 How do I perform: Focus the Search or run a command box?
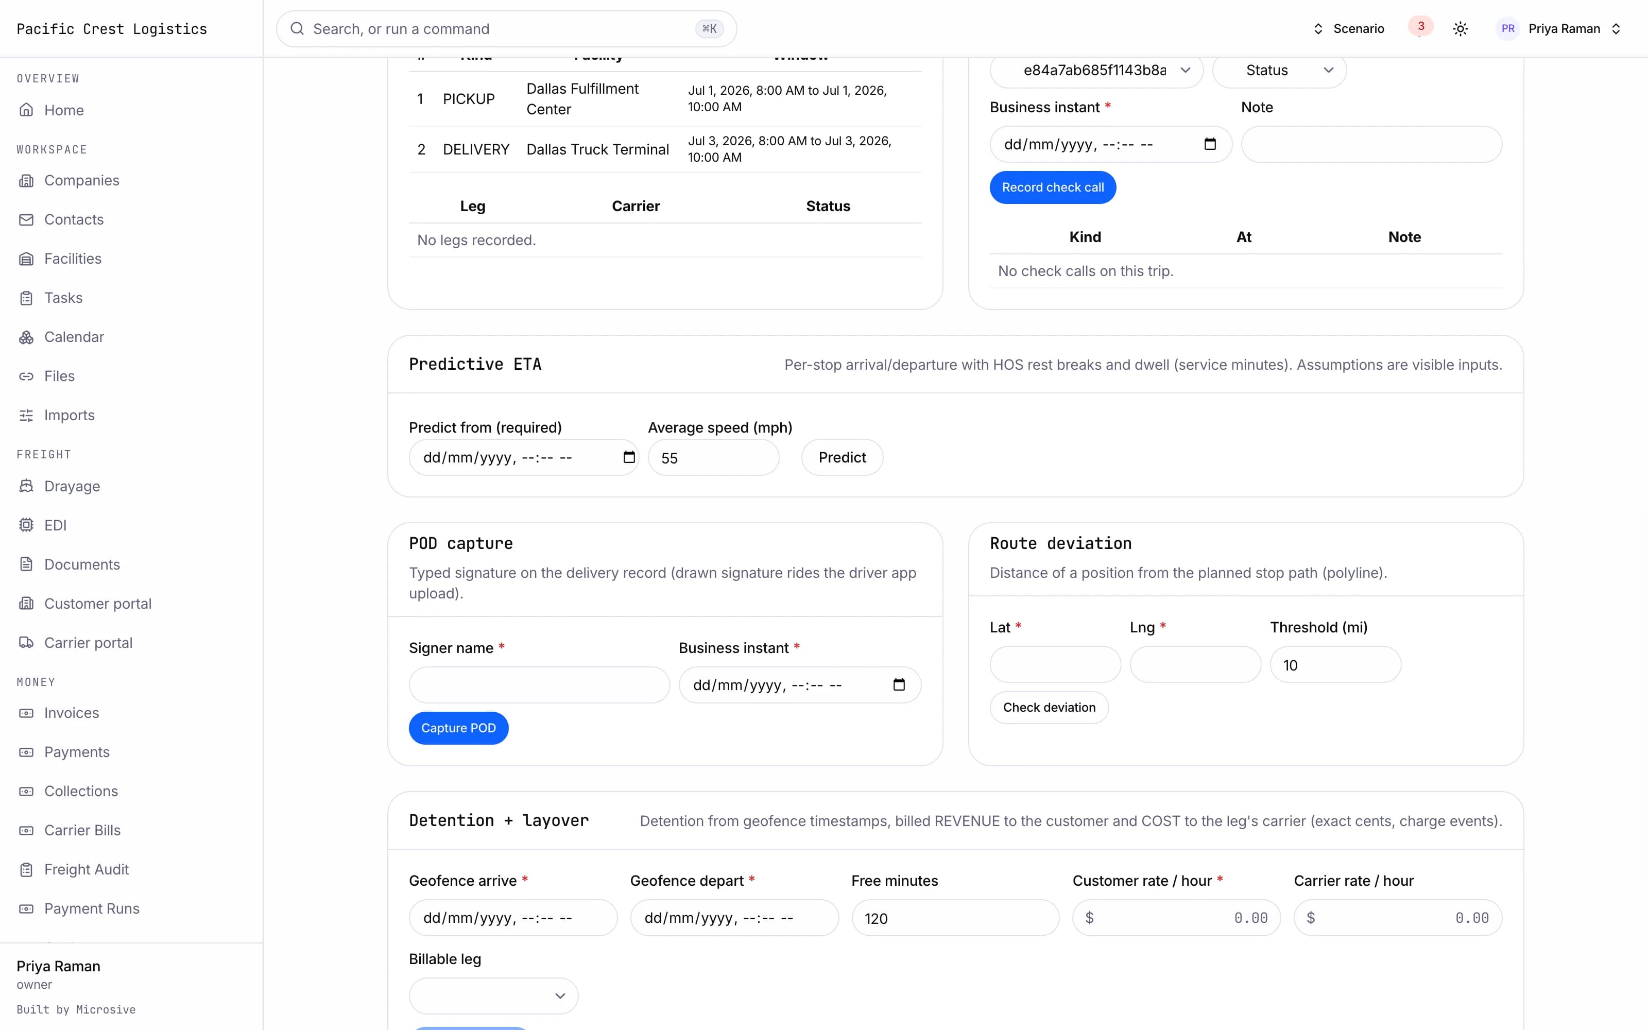click(506, 29)
